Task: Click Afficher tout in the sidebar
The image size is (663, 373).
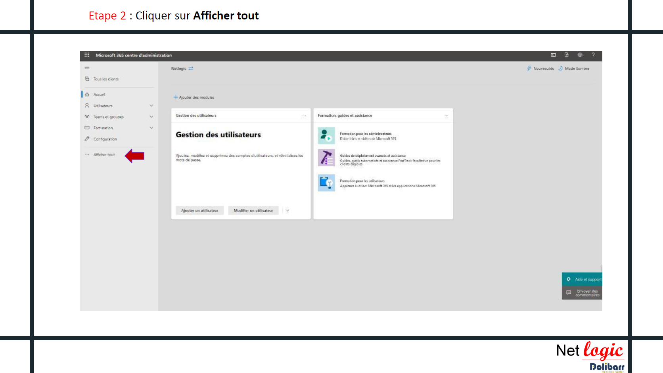Action: click(x=104, y=155)
